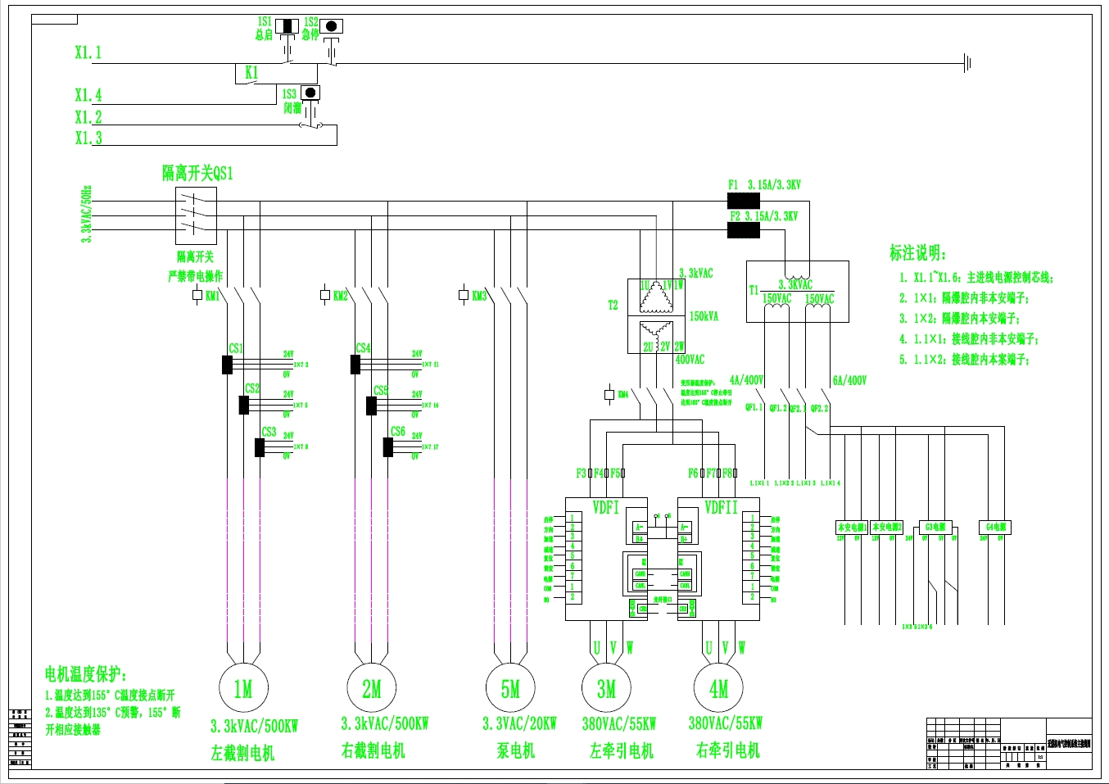The height and width of the screenshot is (784, 1109).
Task: Click the 3.3VAC/20KW rating text
Action: [519, 723]
